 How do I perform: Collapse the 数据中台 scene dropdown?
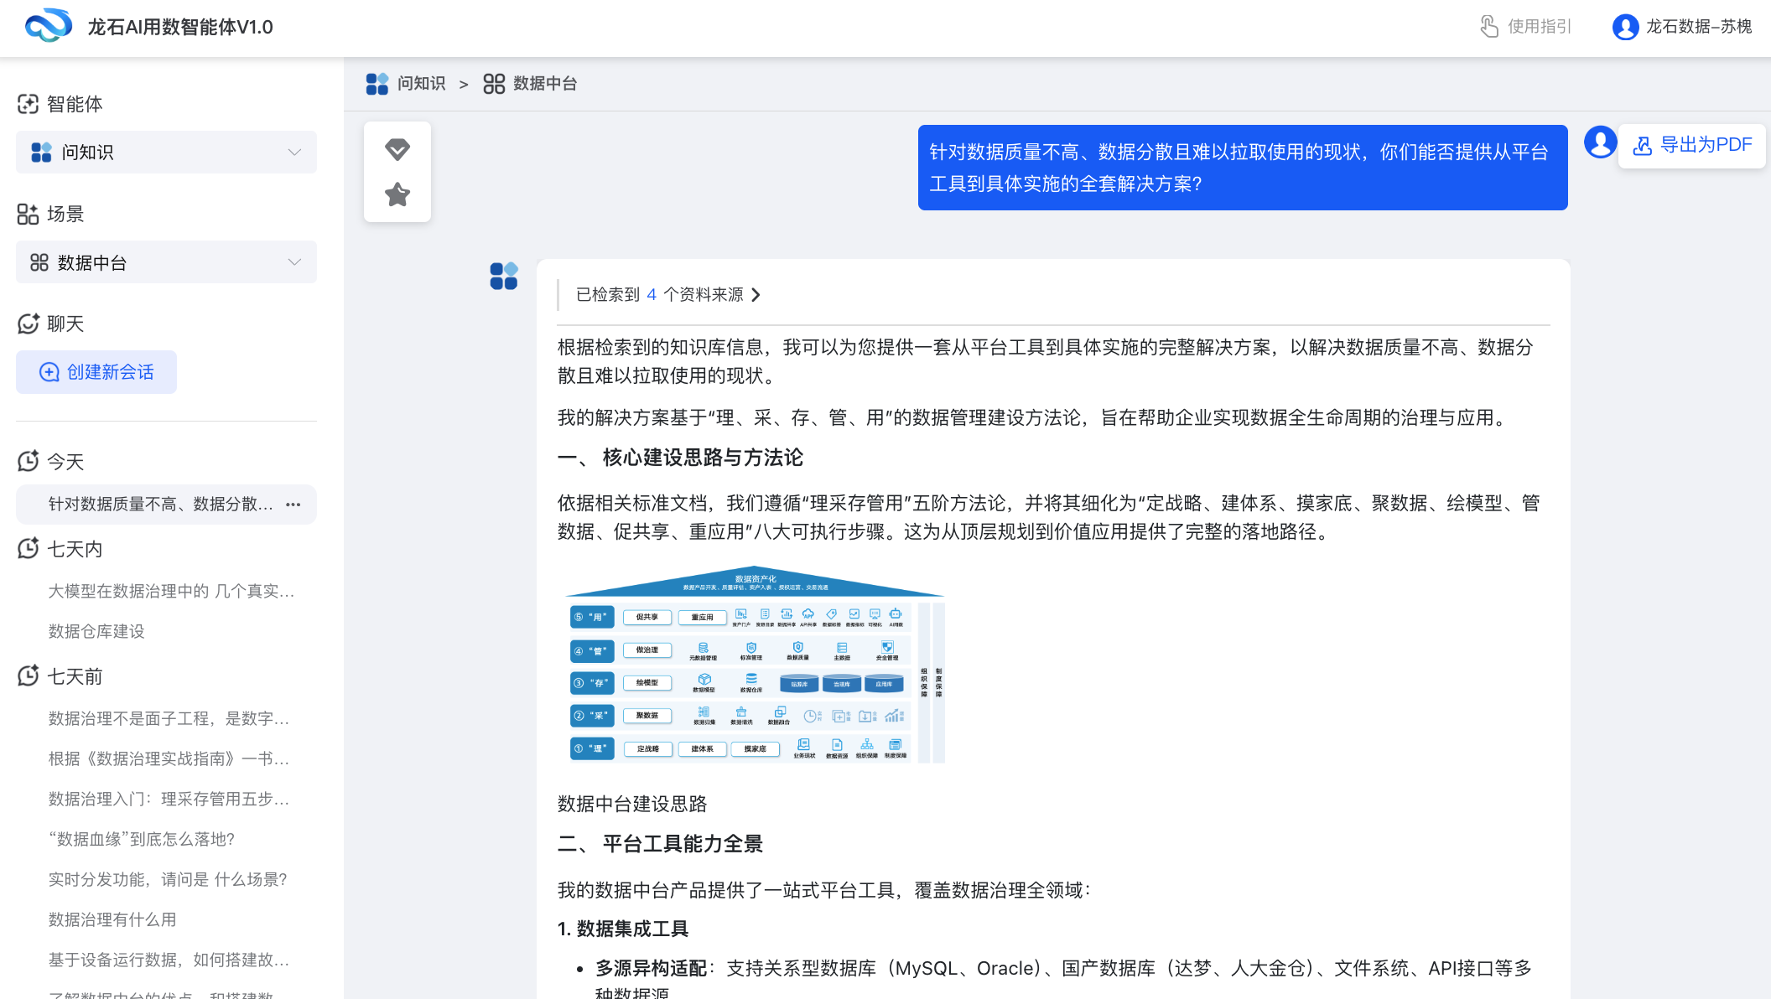pos(293,261)
